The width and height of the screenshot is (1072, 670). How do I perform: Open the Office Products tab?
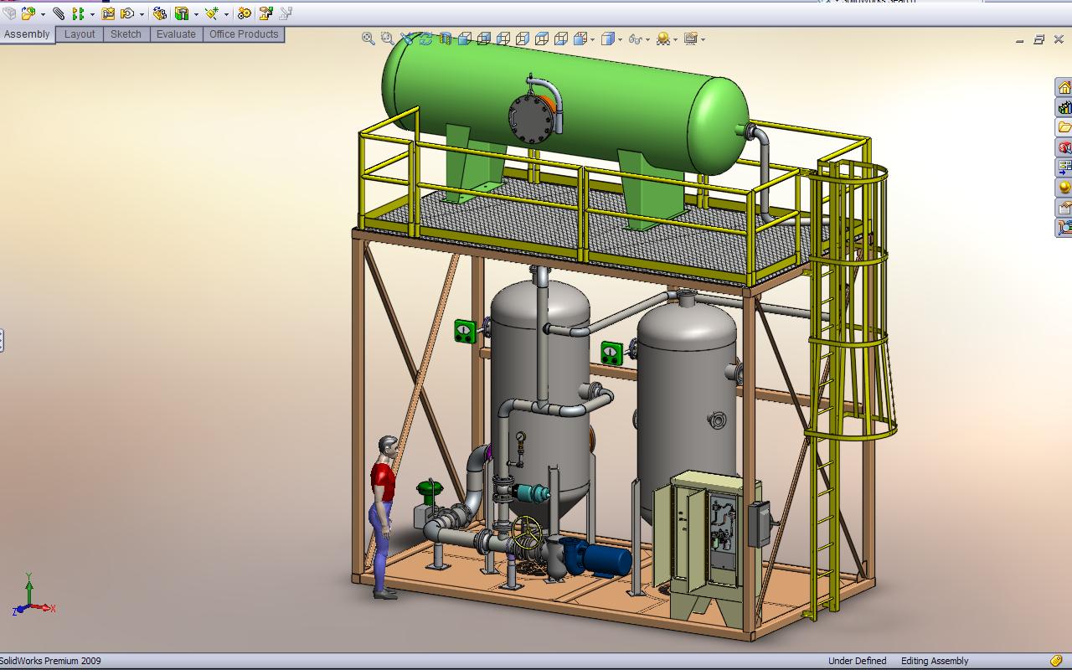point(244,34)
